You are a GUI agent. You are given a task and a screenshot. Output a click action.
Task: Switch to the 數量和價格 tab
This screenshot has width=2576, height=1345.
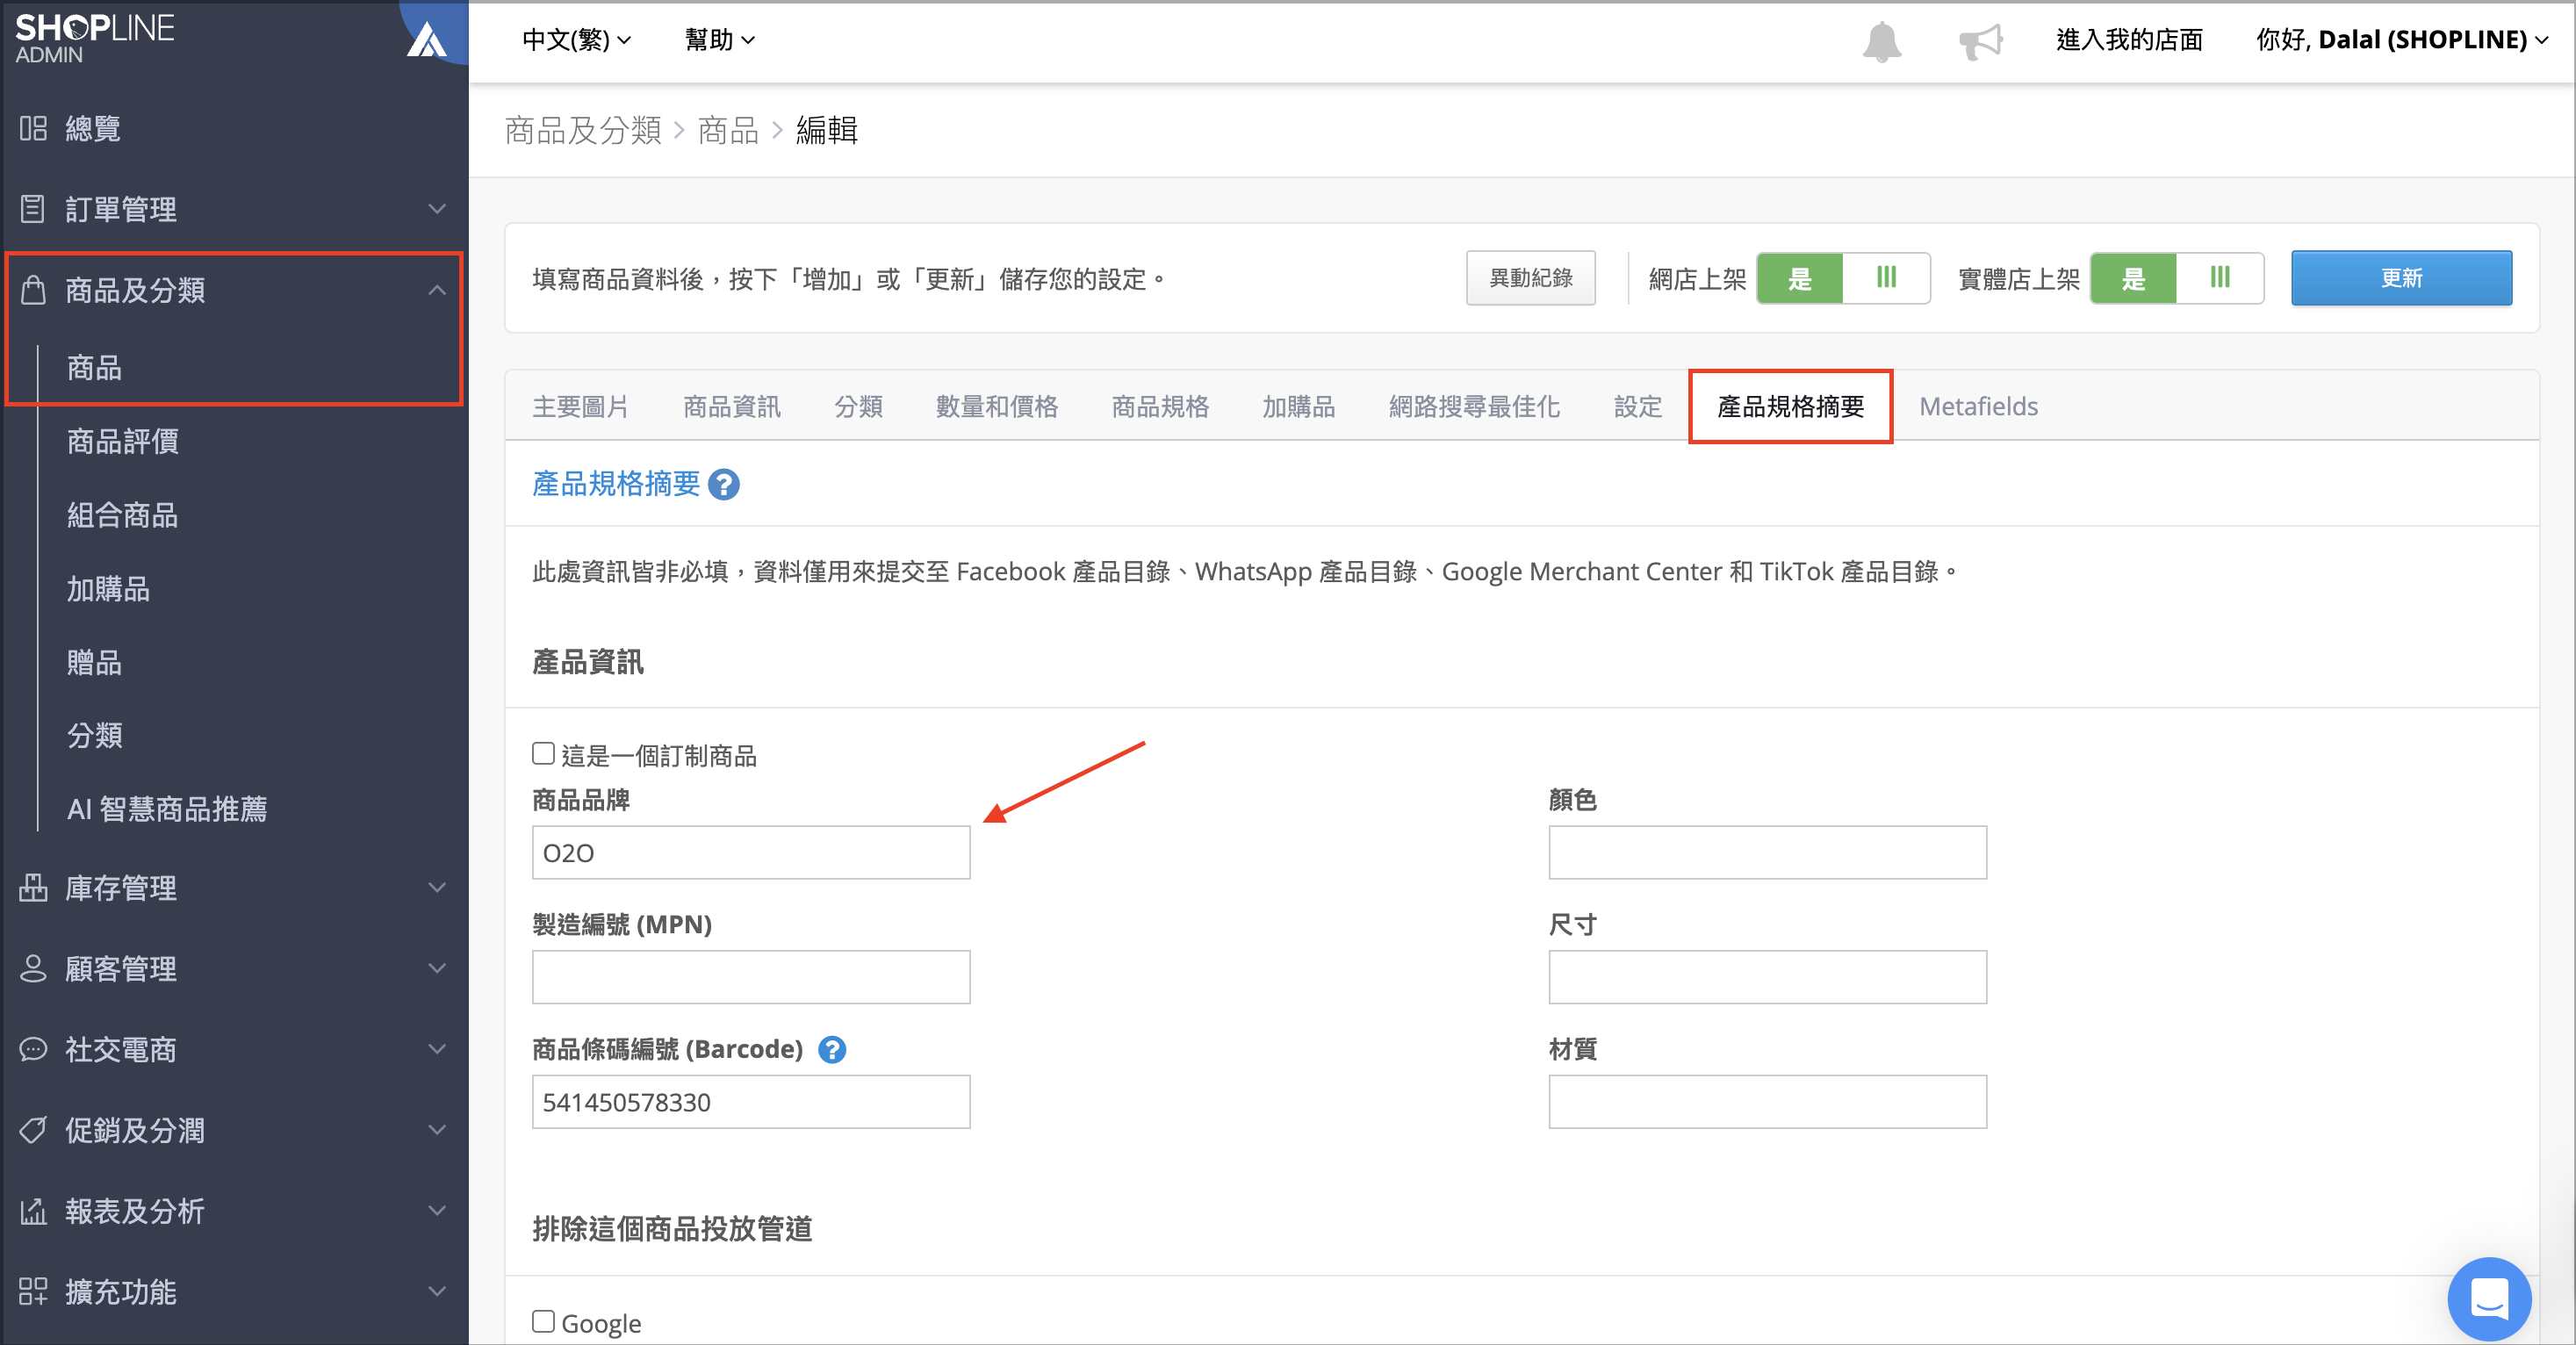tap(996, 406)
